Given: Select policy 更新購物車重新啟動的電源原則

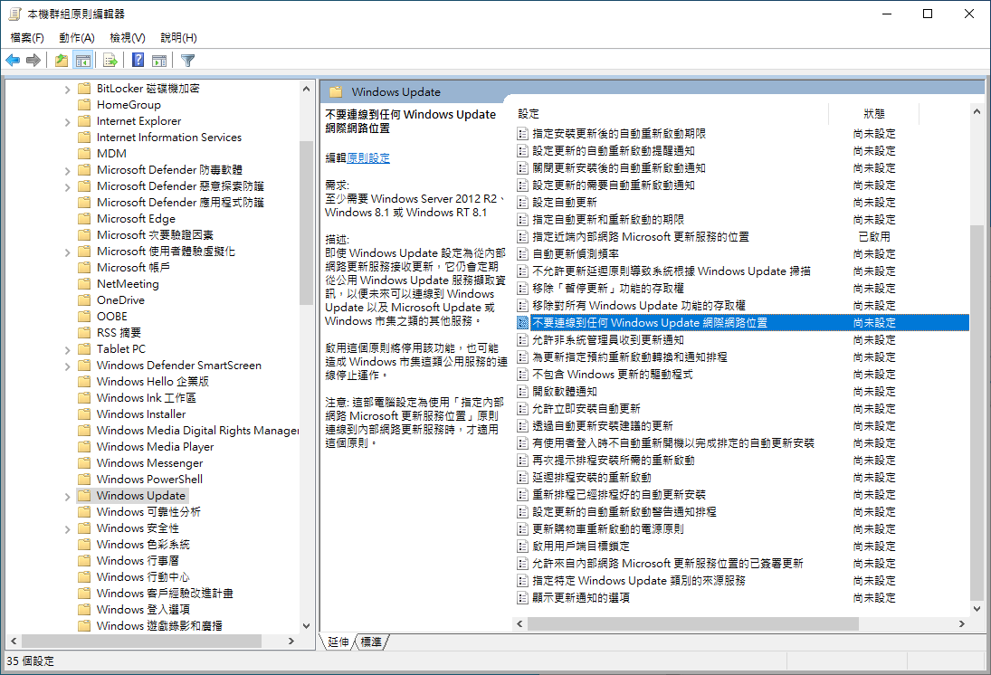Looking at the screenshot, I should tap(607, 529).
